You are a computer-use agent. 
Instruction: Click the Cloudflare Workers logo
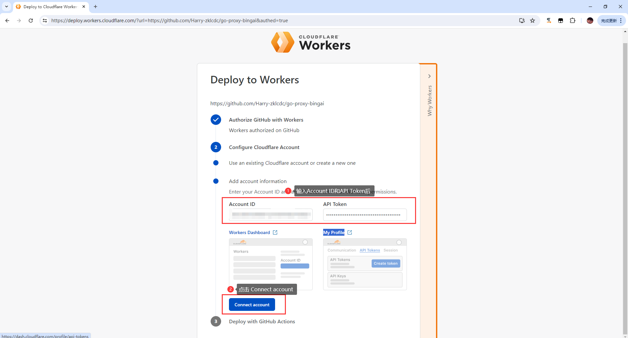click(x=311, y=42)
